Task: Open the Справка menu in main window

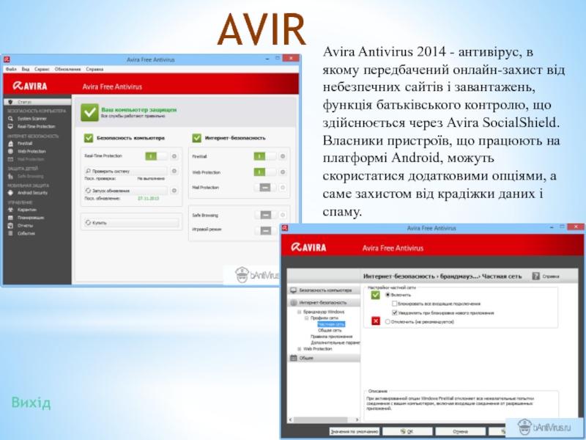Action: [94, 69]
